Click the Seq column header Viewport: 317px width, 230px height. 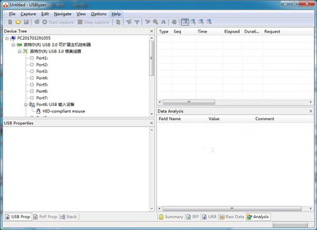(x=183, y=32)
